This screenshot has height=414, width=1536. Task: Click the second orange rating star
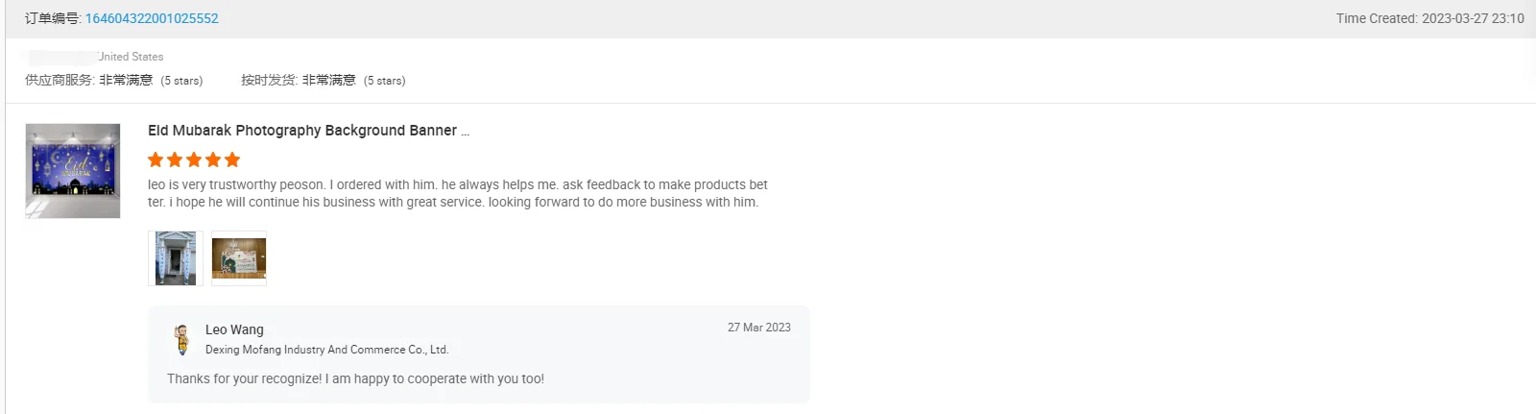pos(175,159)
